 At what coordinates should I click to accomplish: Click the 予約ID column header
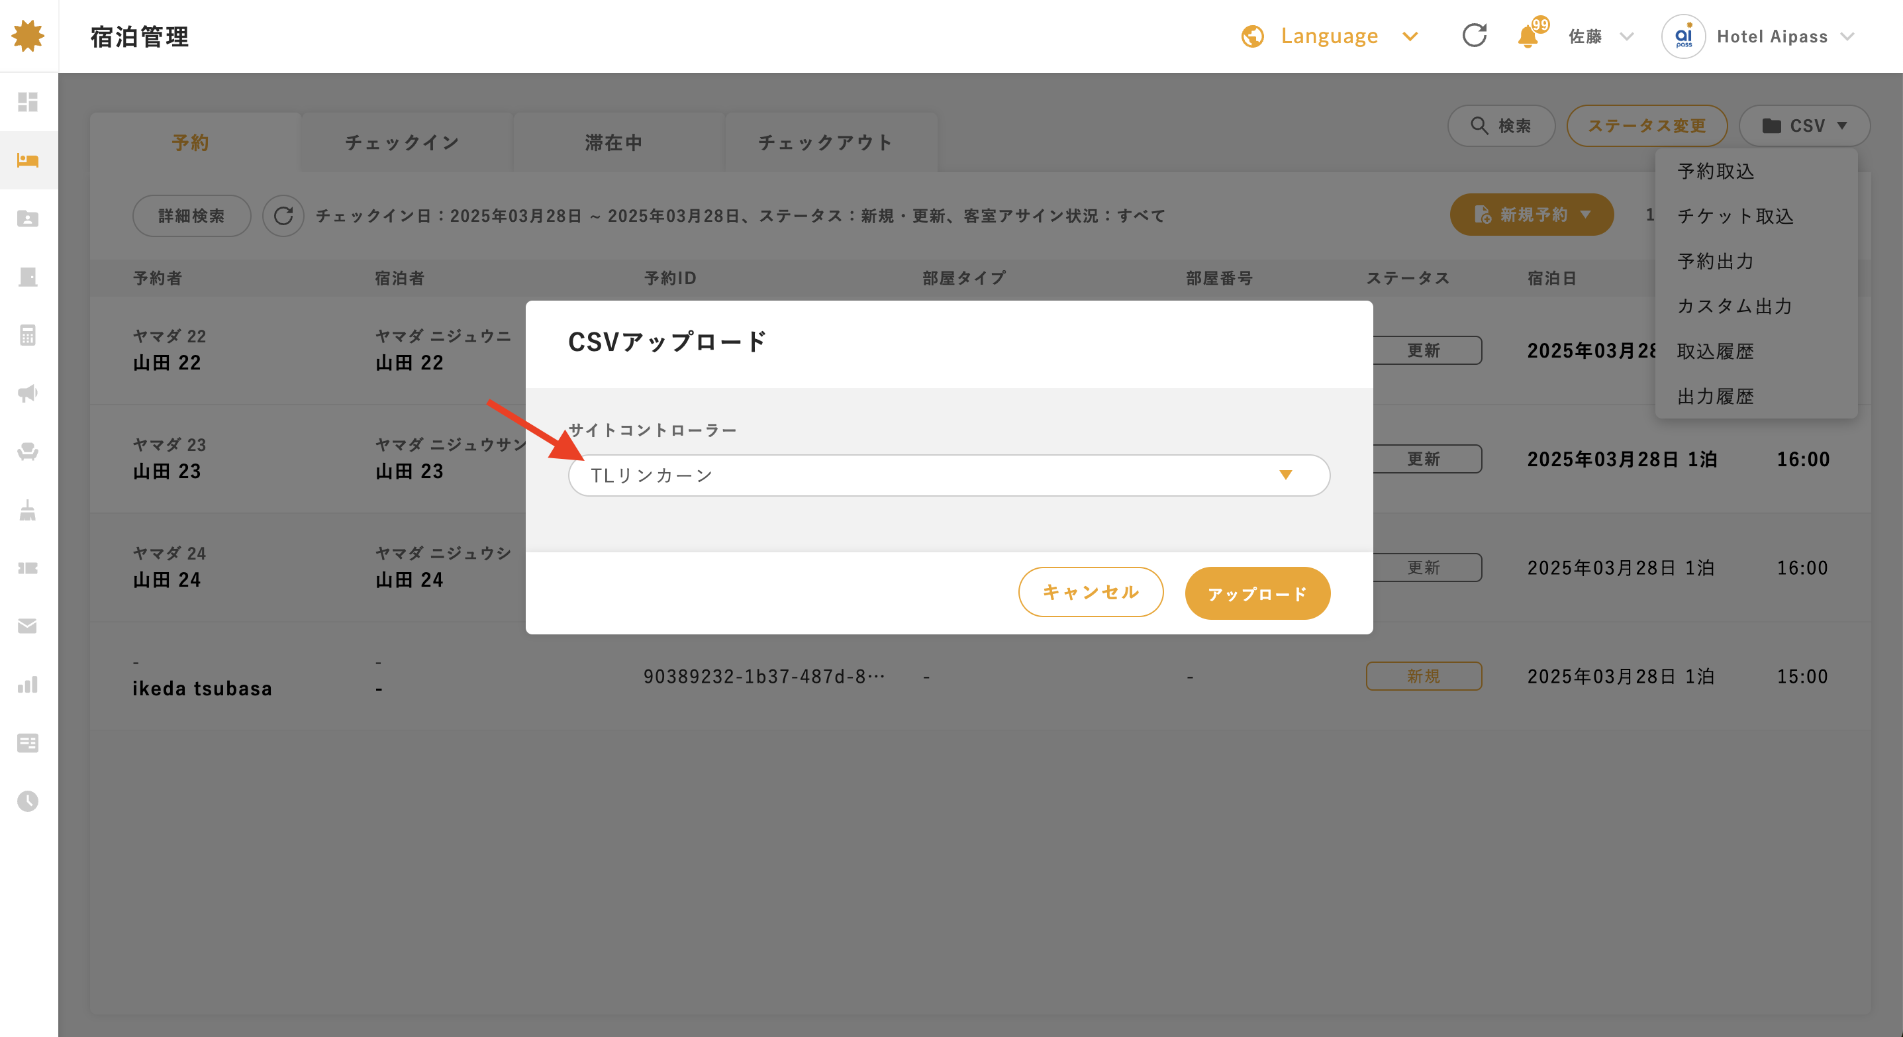[670, 277]
